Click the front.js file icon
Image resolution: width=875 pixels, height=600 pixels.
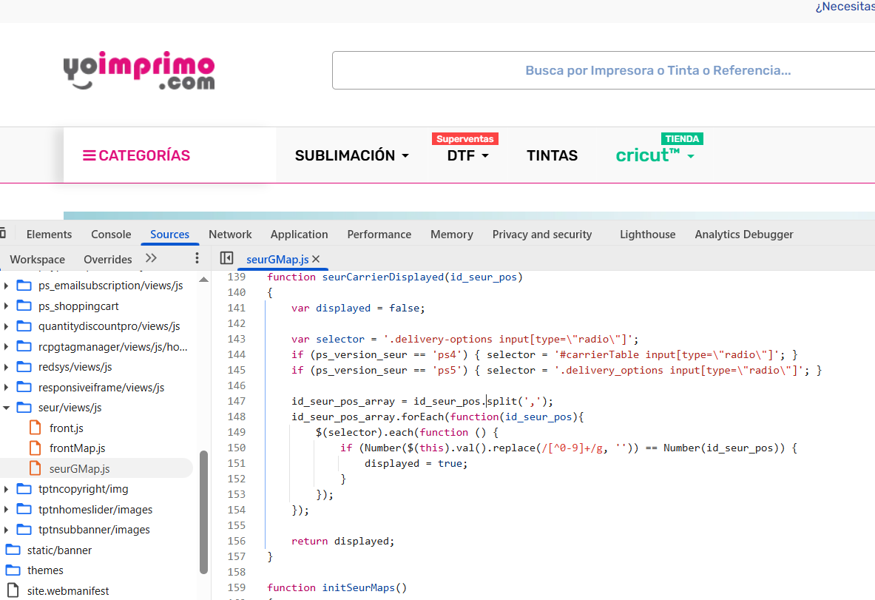35,428
